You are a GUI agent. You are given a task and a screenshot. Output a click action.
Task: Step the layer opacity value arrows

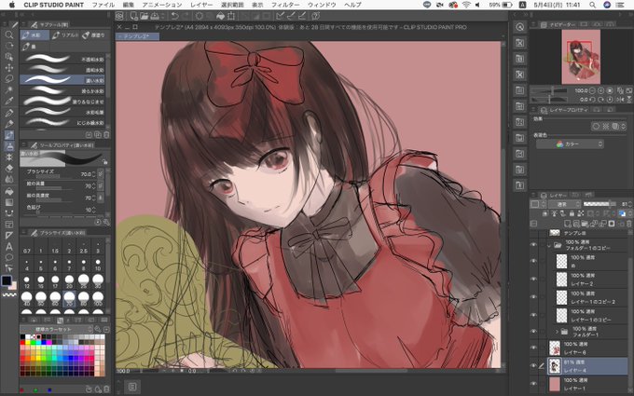pyautogui.click(x=630, y=204)
